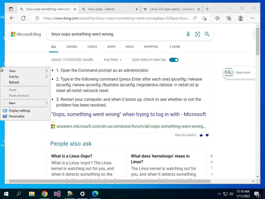Switch to the Linux-2.6-oops-parisc tab
265x199 pixels.
[x=172, y=9]
